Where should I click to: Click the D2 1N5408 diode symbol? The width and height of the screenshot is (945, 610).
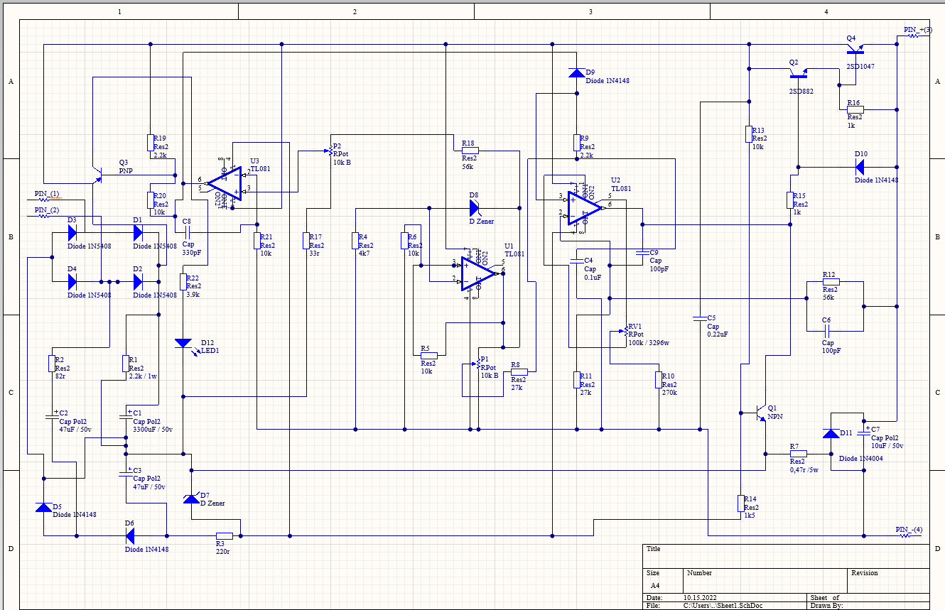point(138,281)
